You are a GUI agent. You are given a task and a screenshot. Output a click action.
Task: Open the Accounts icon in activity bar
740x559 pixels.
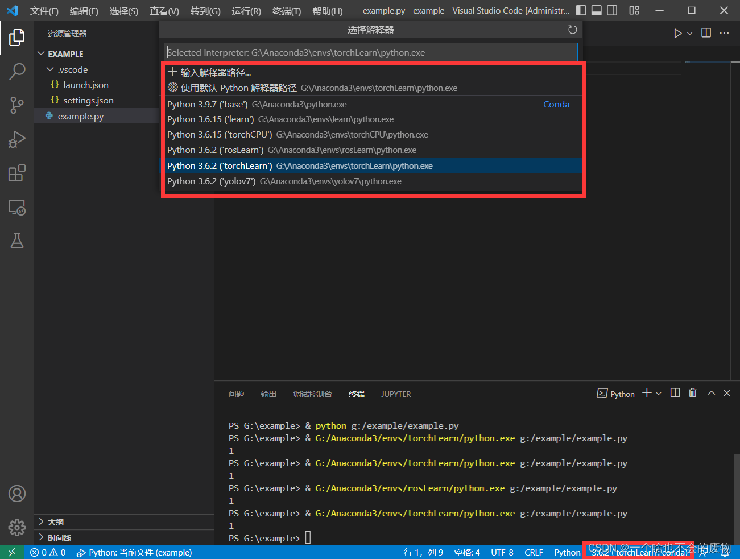click(x=17, y=494)
